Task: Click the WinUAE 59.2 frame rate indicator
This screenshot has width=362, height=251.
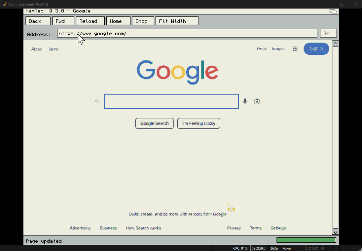Action: (x=259, y=248)
